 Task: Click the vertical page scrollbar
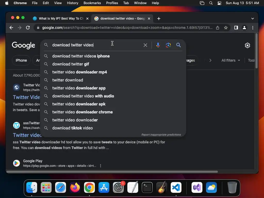[x=257, y=51]
